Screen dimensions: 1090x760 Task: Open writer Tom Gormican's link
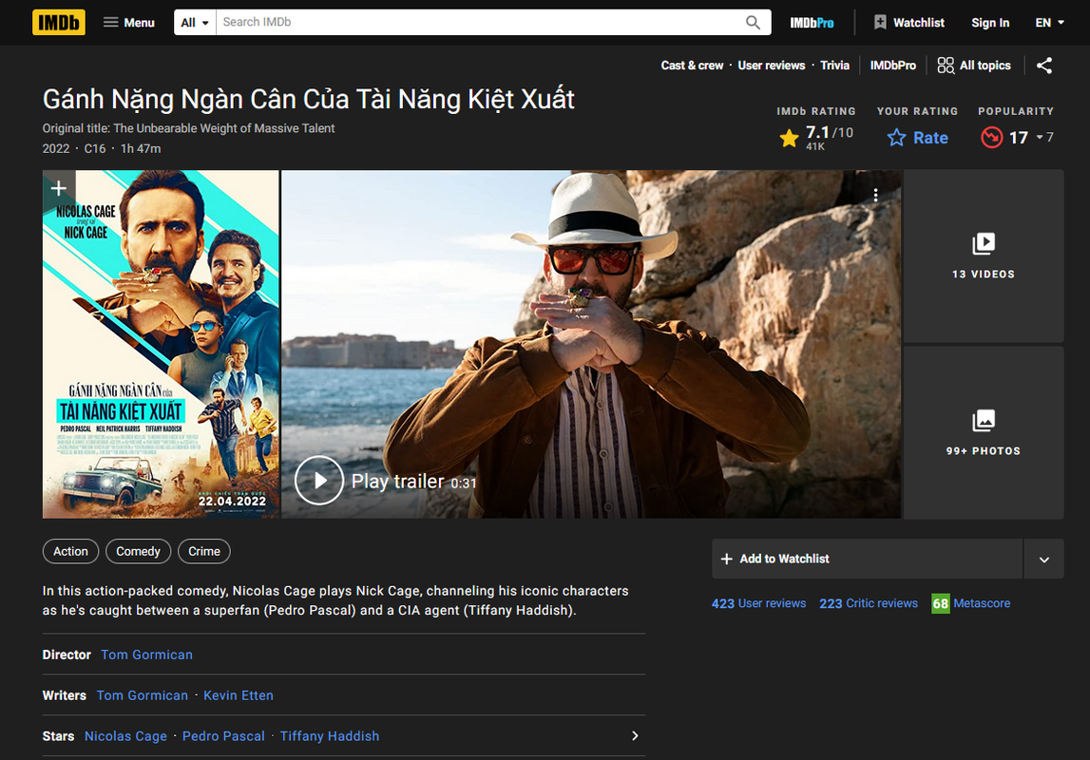coord(143,695)
